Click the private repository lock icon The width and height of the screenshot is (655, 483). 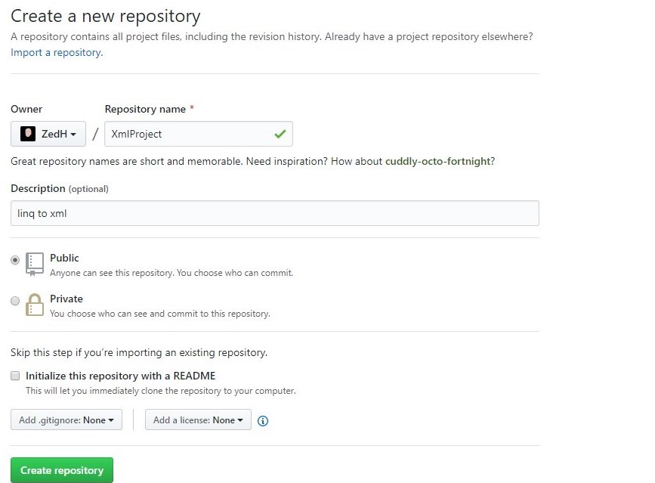pos(35,304)
